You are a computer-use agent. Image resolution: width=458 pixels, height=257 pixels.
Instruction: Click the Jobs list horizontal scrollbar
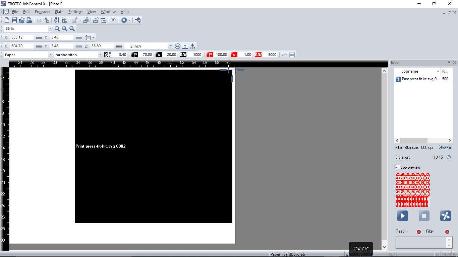[424, 141]
